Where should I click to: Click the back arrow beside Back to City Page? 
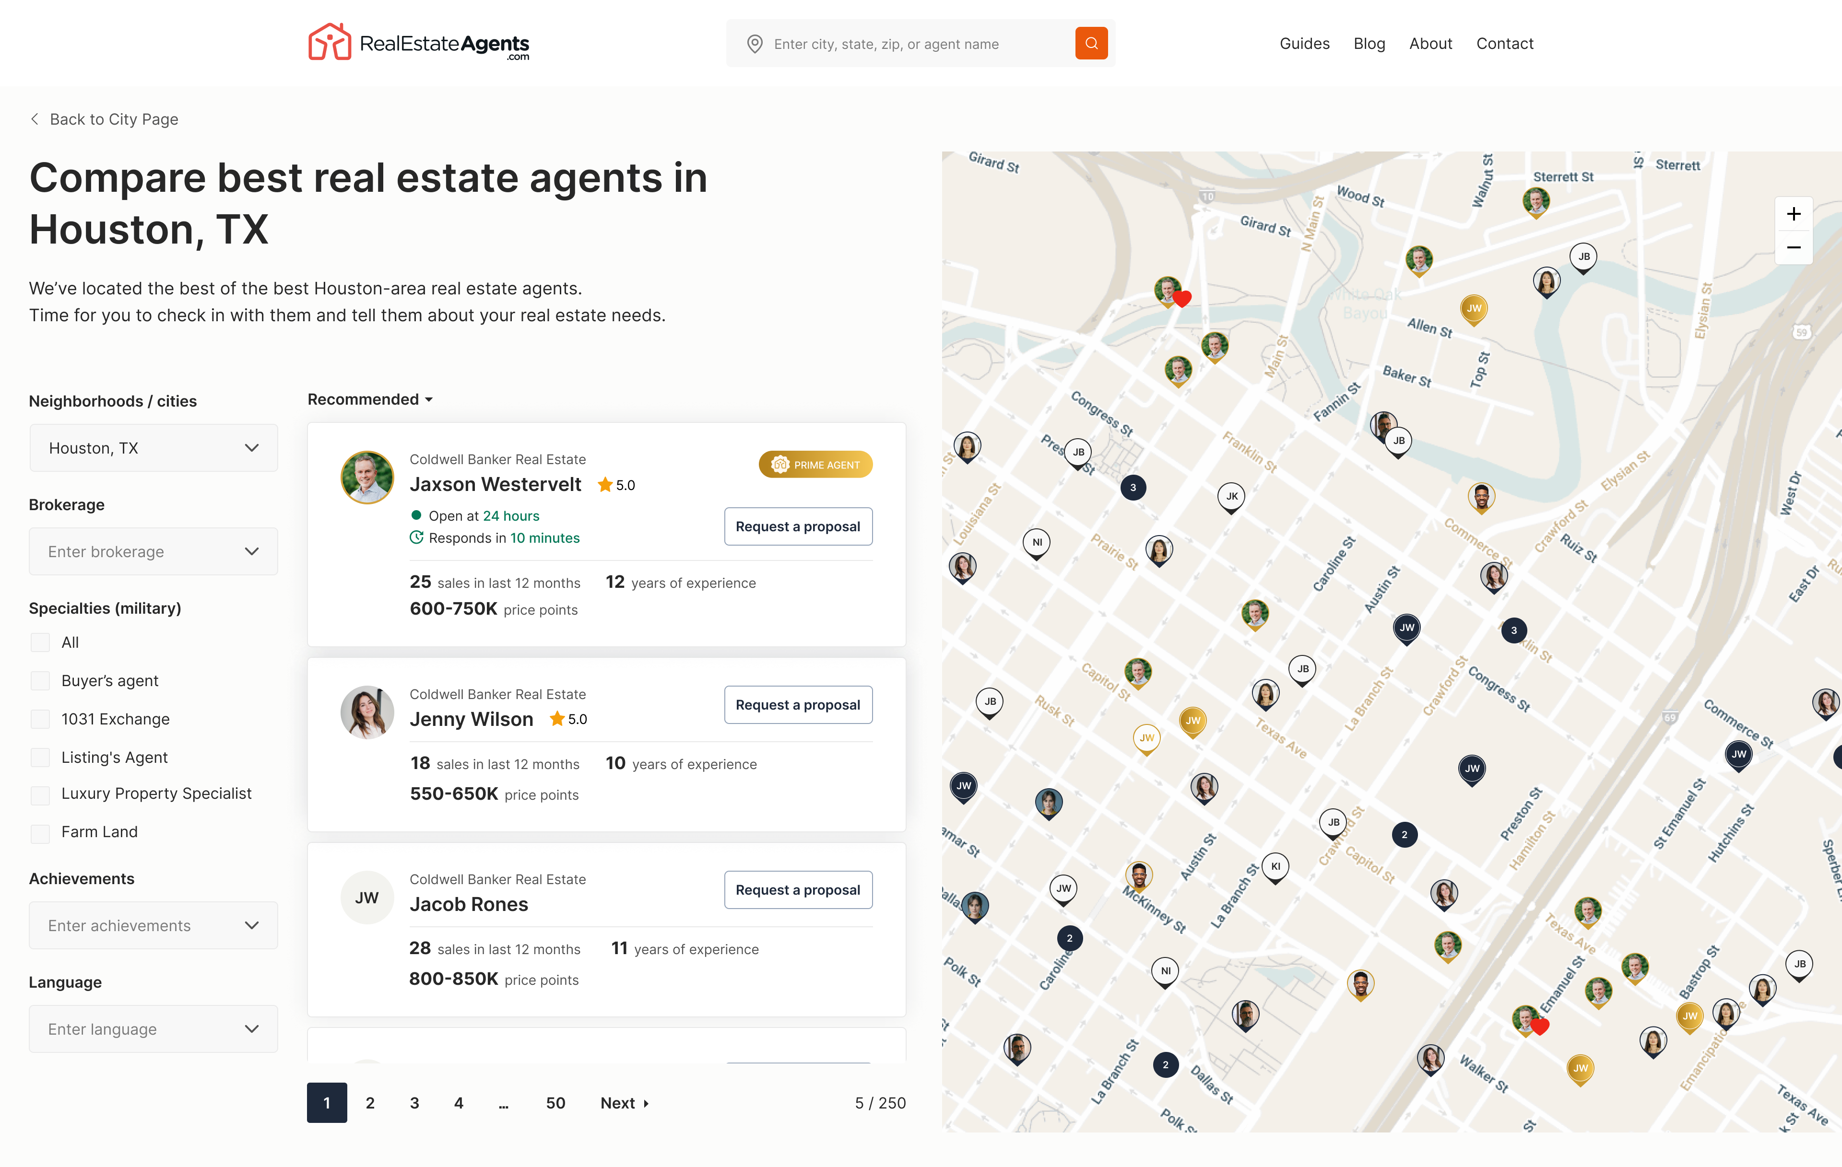[x=35, y=119]
